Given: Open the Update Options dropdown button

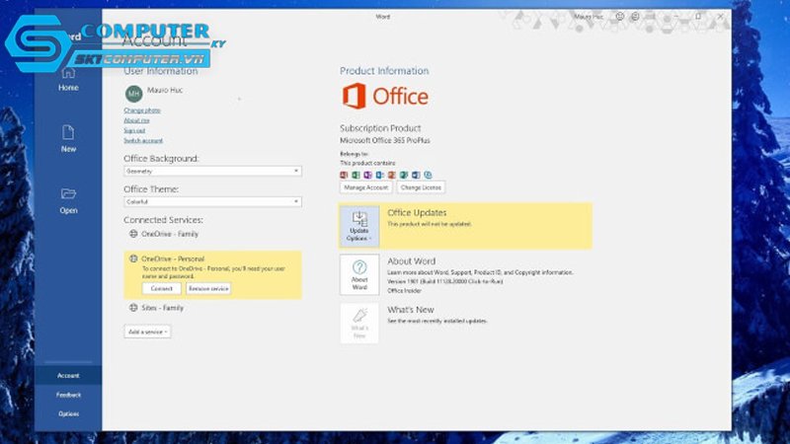Looking at the screenshot, I should tap(359, 226).
